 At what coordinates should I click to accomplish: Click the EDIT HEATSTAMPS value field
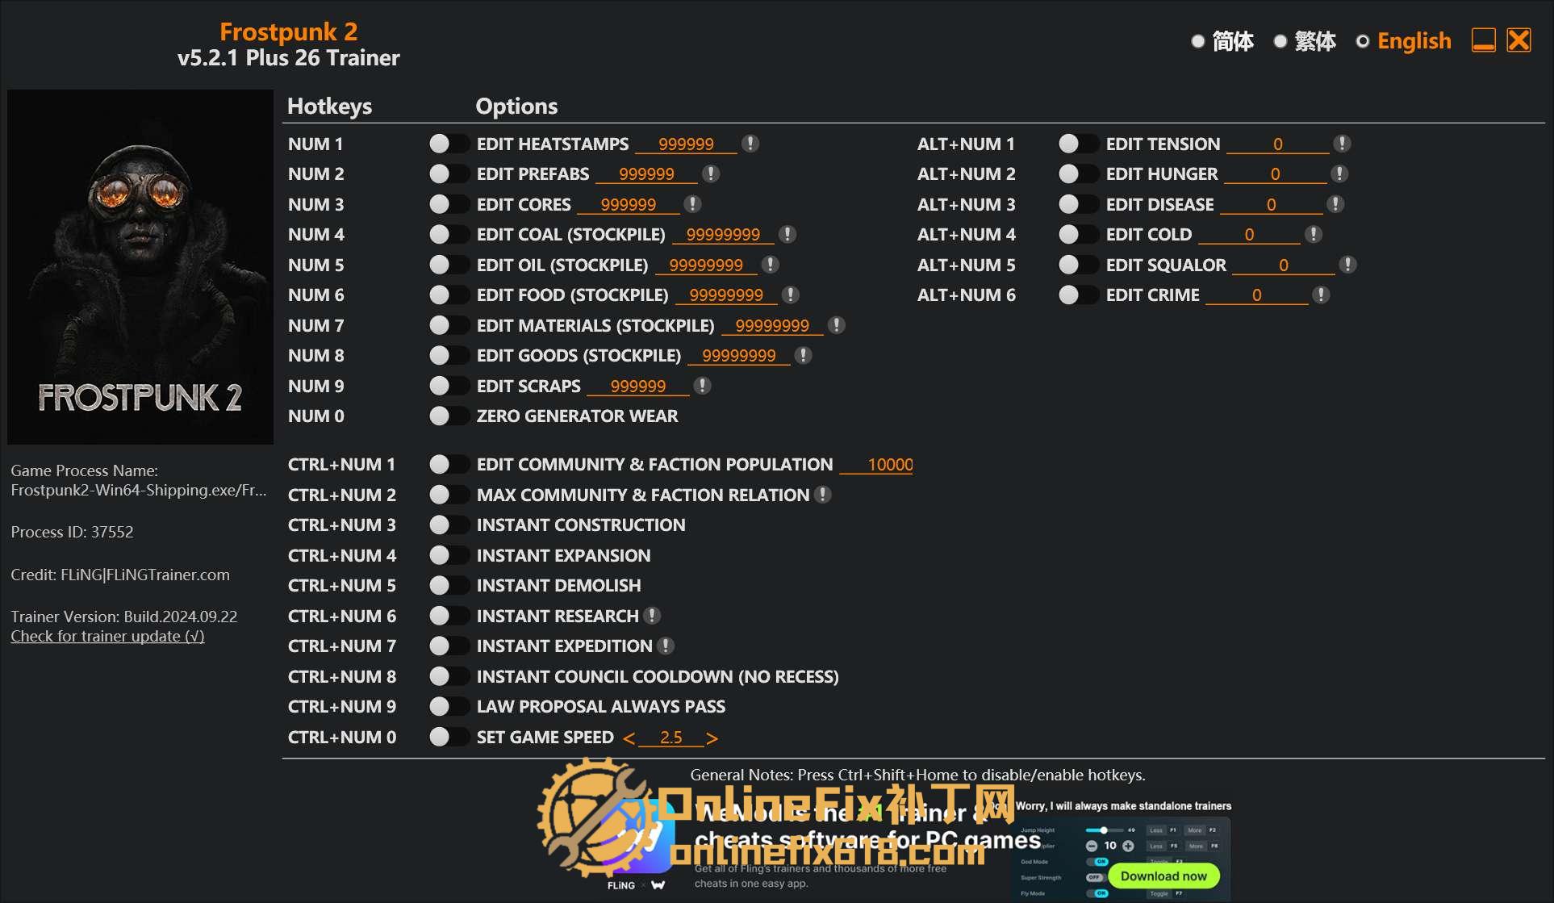(x=686, y=144)
